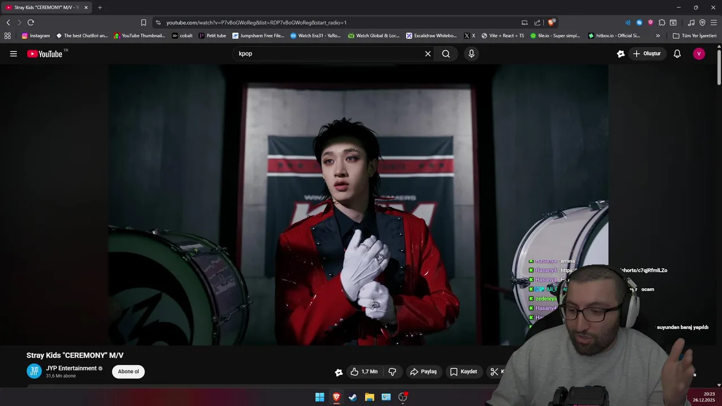This screenshot has height=406, width=722.
Task: Share the video via Paylaş
Action: coord(424,372)
